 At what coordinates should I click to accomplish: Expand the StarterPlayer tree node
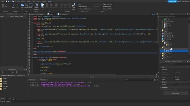(161, 53)
